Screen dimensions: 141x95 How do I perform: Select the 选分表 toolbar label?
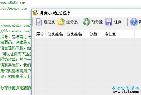click(x=72, y=22)
